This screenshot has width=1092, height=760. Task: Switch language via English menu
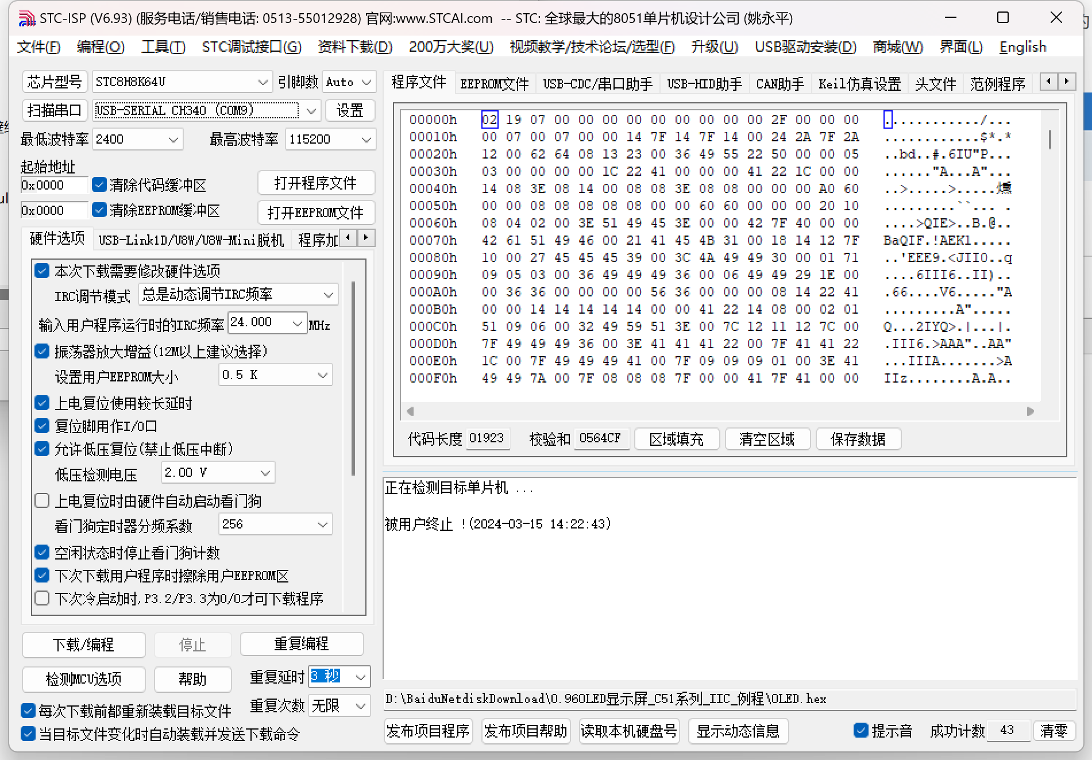1022,47
